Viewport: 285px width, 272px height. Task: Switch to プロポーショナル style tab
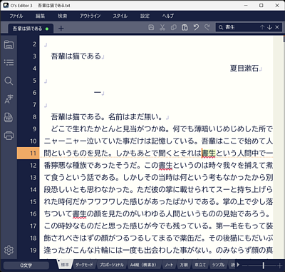click(111, 265)
